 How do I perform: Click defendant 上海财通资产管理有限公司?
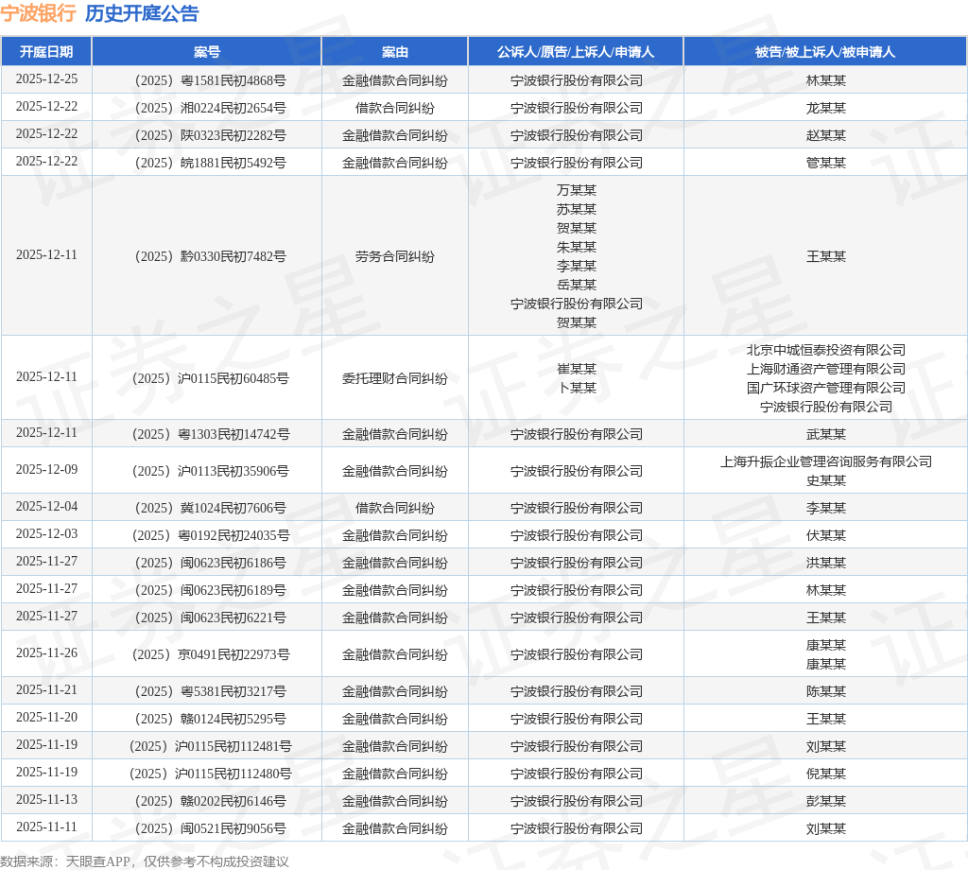(x=826, y=369)
